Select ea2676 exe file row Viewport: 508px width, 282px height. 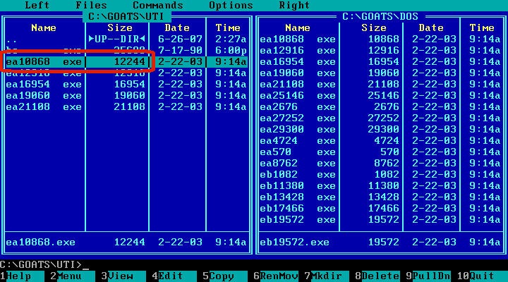(x=380, y=107)
